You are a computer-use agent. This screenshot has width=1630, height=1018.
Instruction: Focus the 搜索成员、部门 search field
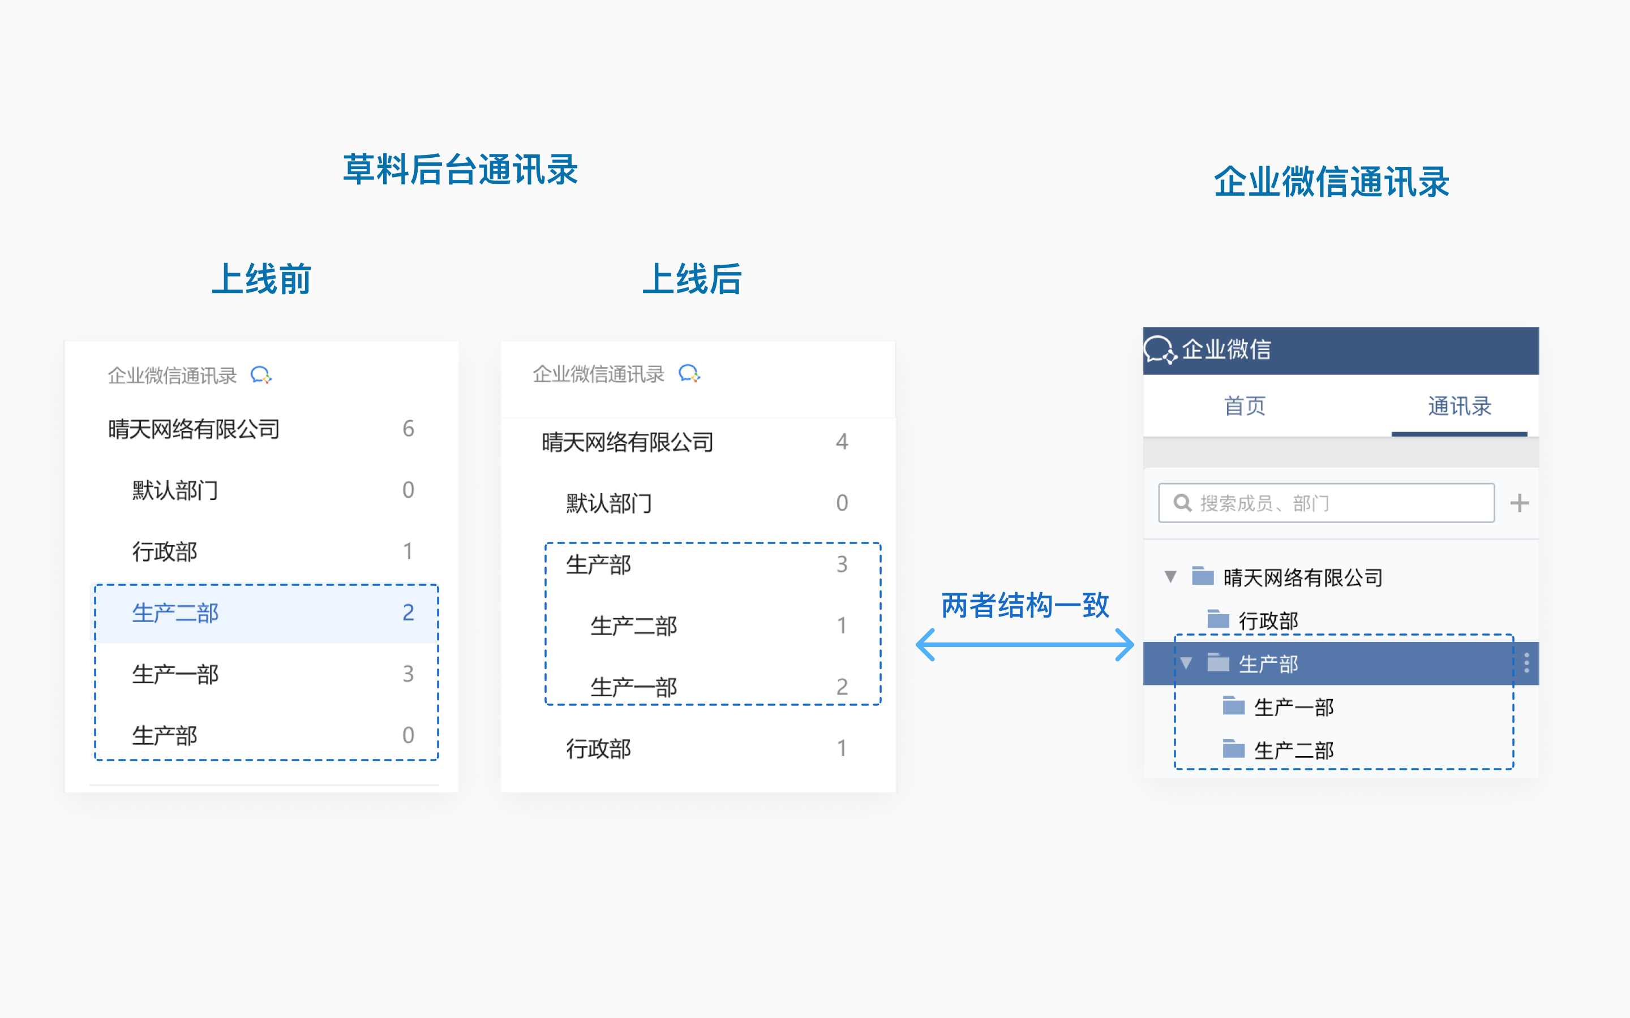click(1326, 503)
